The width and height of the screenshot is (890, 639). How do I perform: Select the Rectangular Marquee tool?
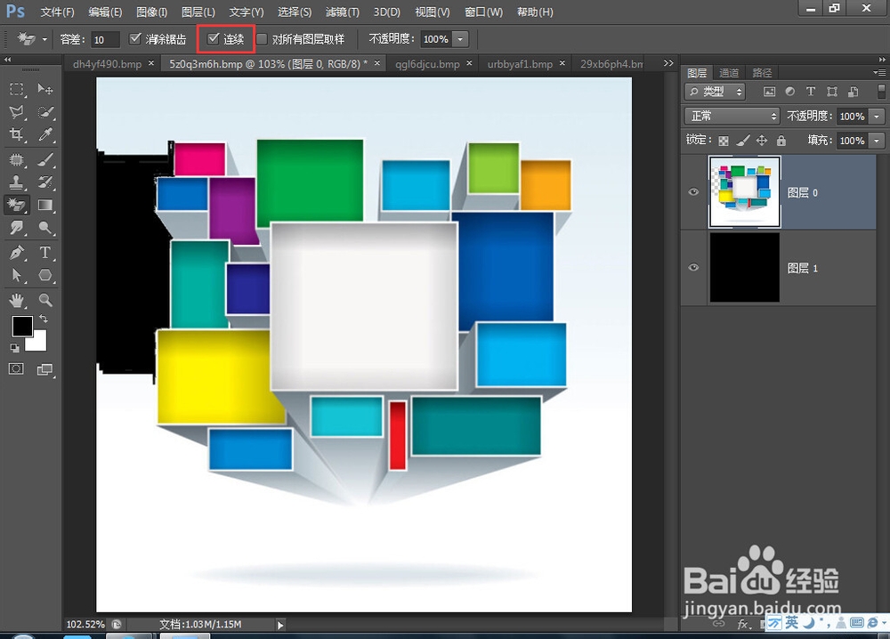16,89
